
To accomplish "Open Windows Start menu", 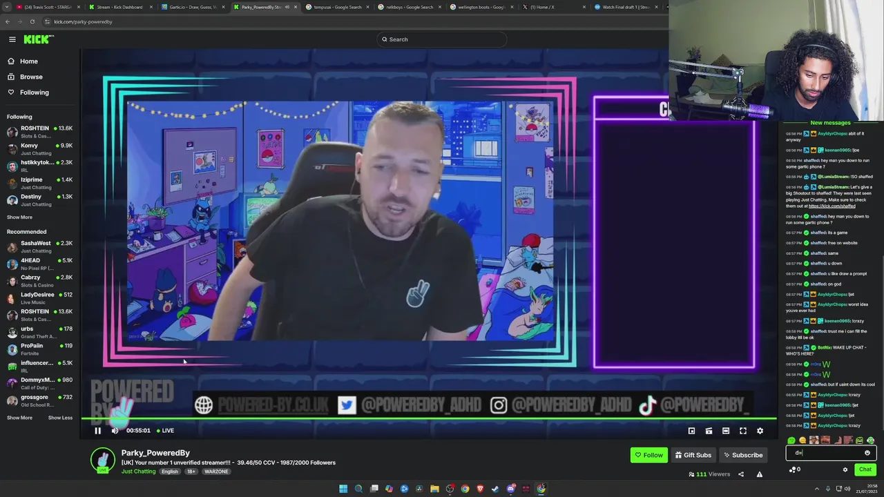I will (343, 489).
